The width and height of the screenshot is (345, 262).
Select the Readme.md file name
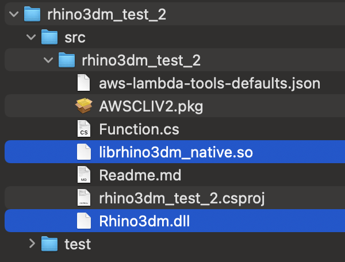coord(137,175)
